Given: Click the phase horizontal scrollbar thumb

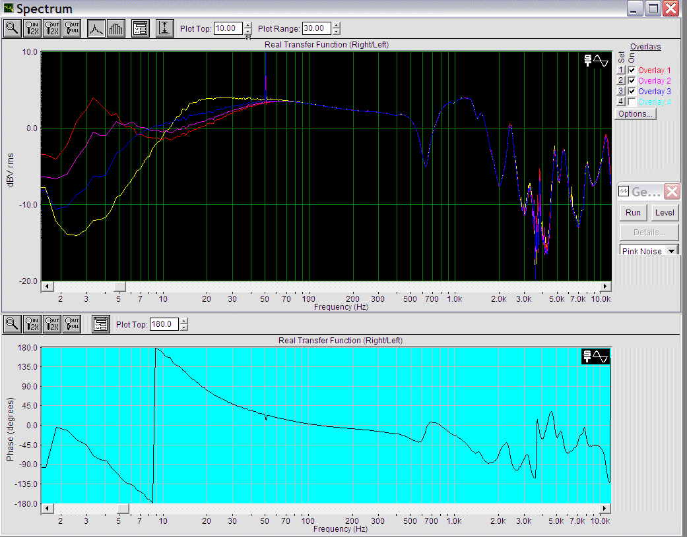Looking at the screenshot, I should [x=123, y=509].
